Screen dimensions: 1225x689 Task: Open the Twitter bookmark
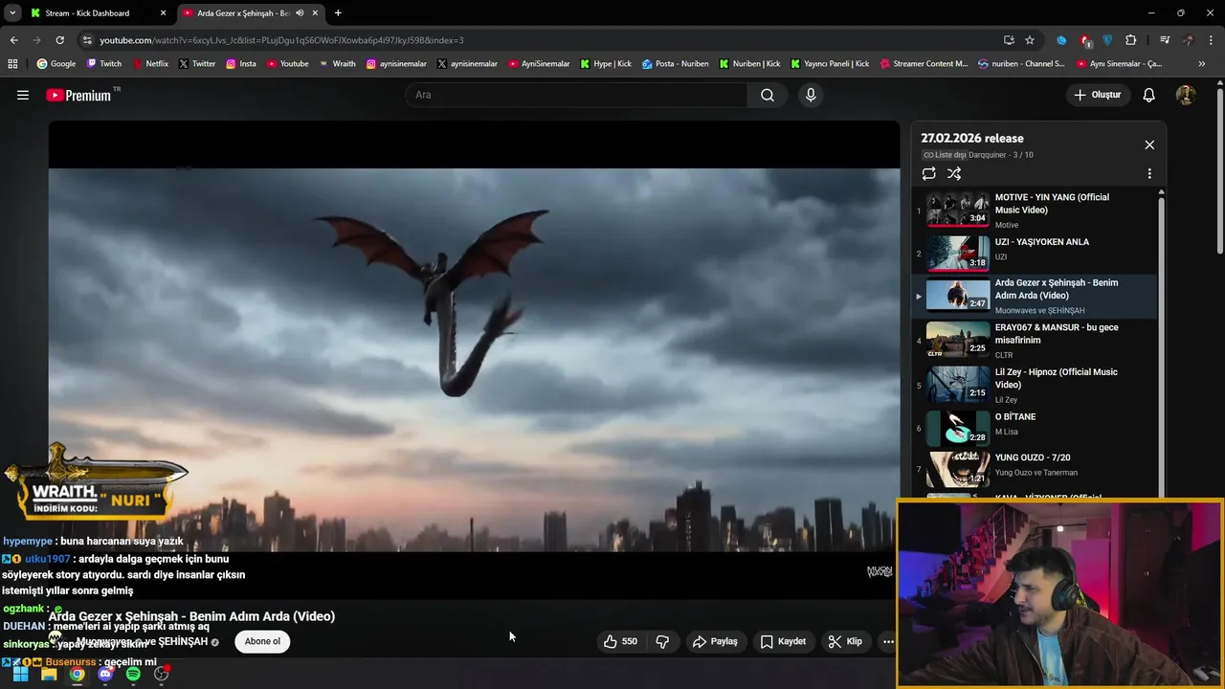pos(196,64)
